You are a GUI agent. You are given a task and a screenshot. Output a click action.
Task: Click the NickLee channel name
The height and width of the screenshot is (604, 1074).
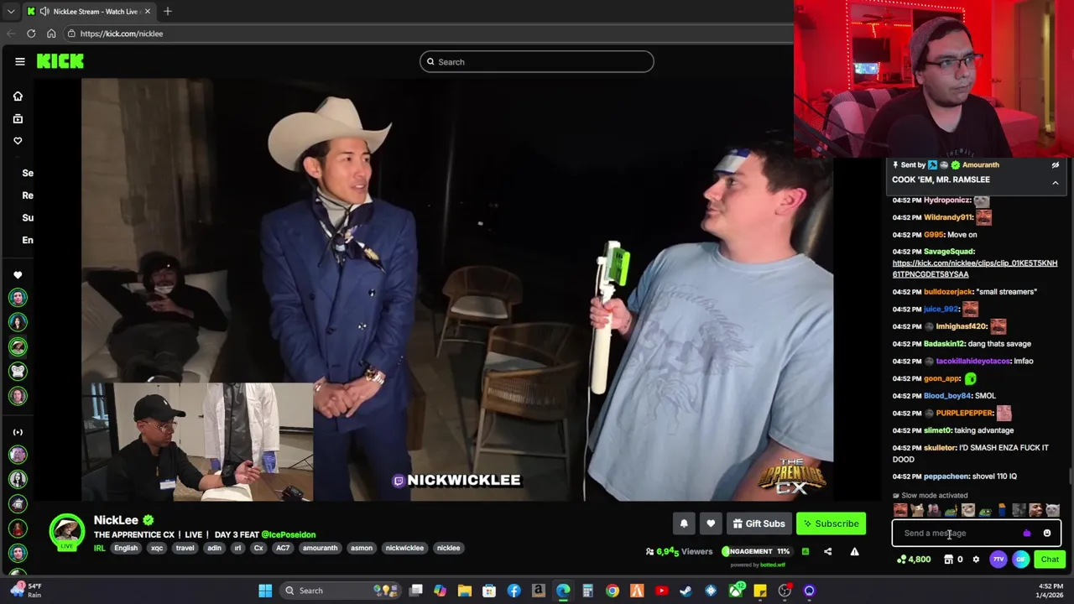[x=116, y=520]
